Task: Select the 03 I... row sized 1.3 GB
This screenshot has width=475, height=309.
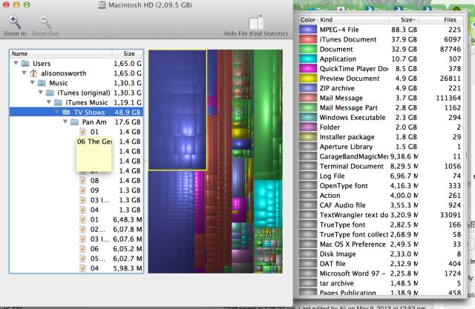Action: coord(76,200)
